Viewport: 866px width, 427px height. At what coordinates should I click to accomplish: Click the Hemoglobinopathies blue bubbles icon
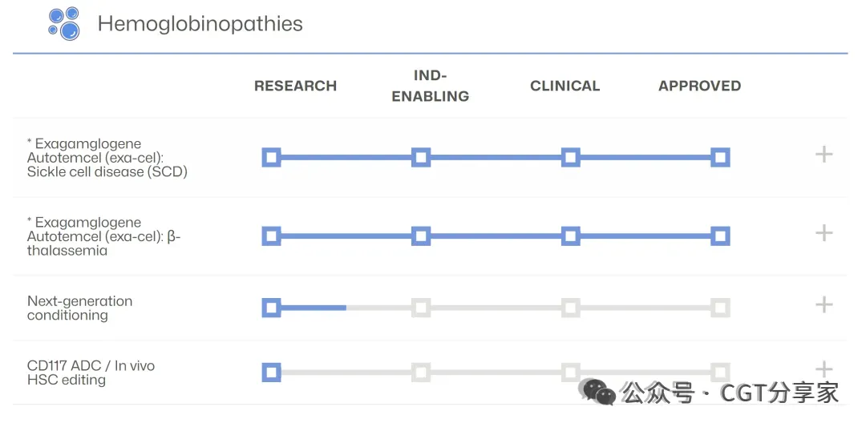point(64,23)
